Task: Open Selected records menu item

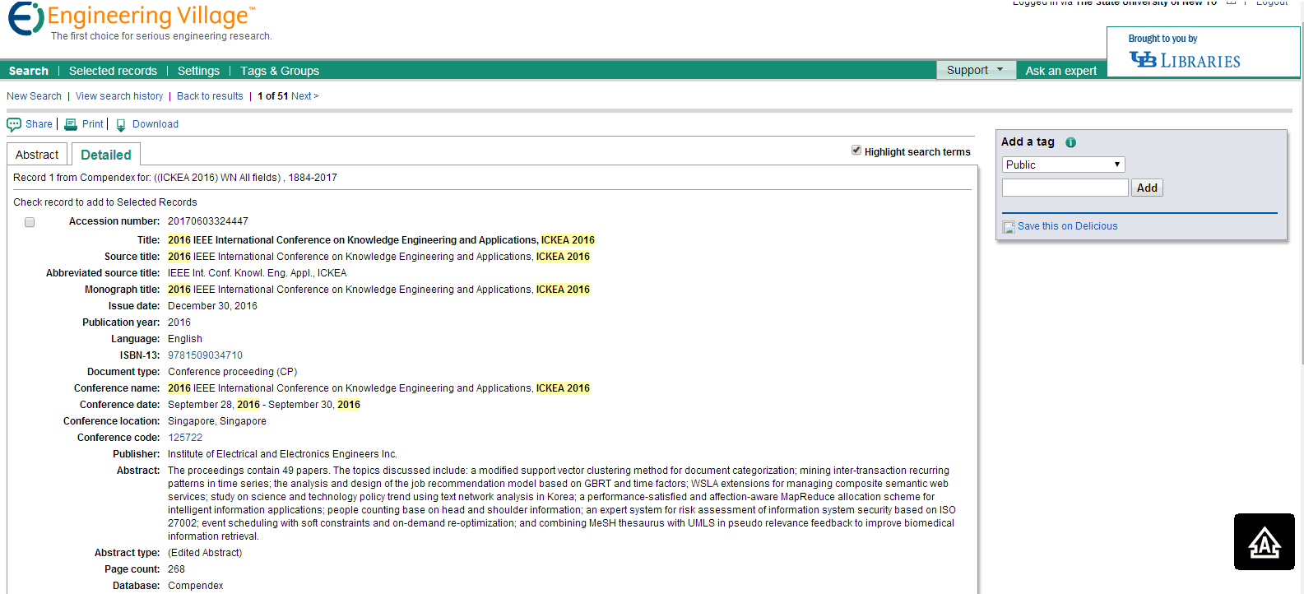Action: click(113, 71)
